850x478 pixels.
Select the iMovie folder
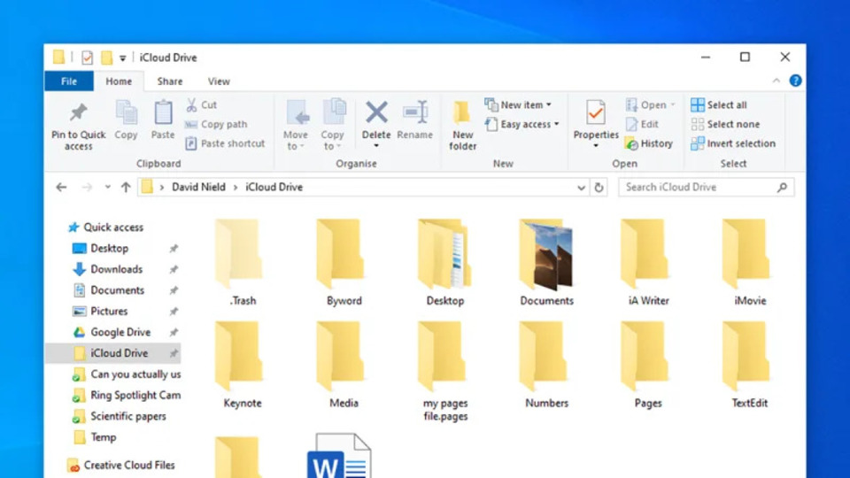tap(750, 262)
